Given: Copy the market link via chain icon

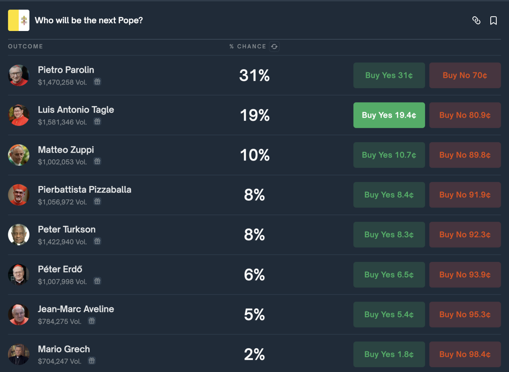Looking at the screenshot, I should 476,20.
